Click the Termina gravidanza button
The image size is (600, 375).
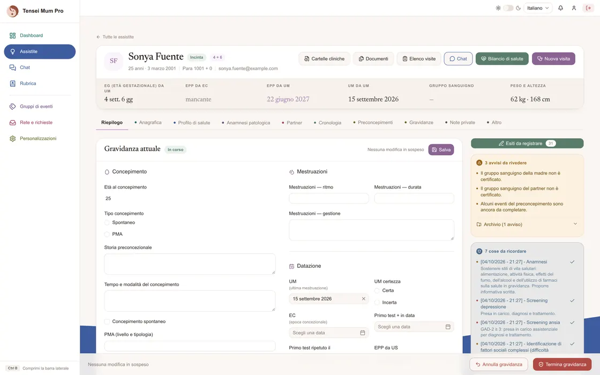562,365
